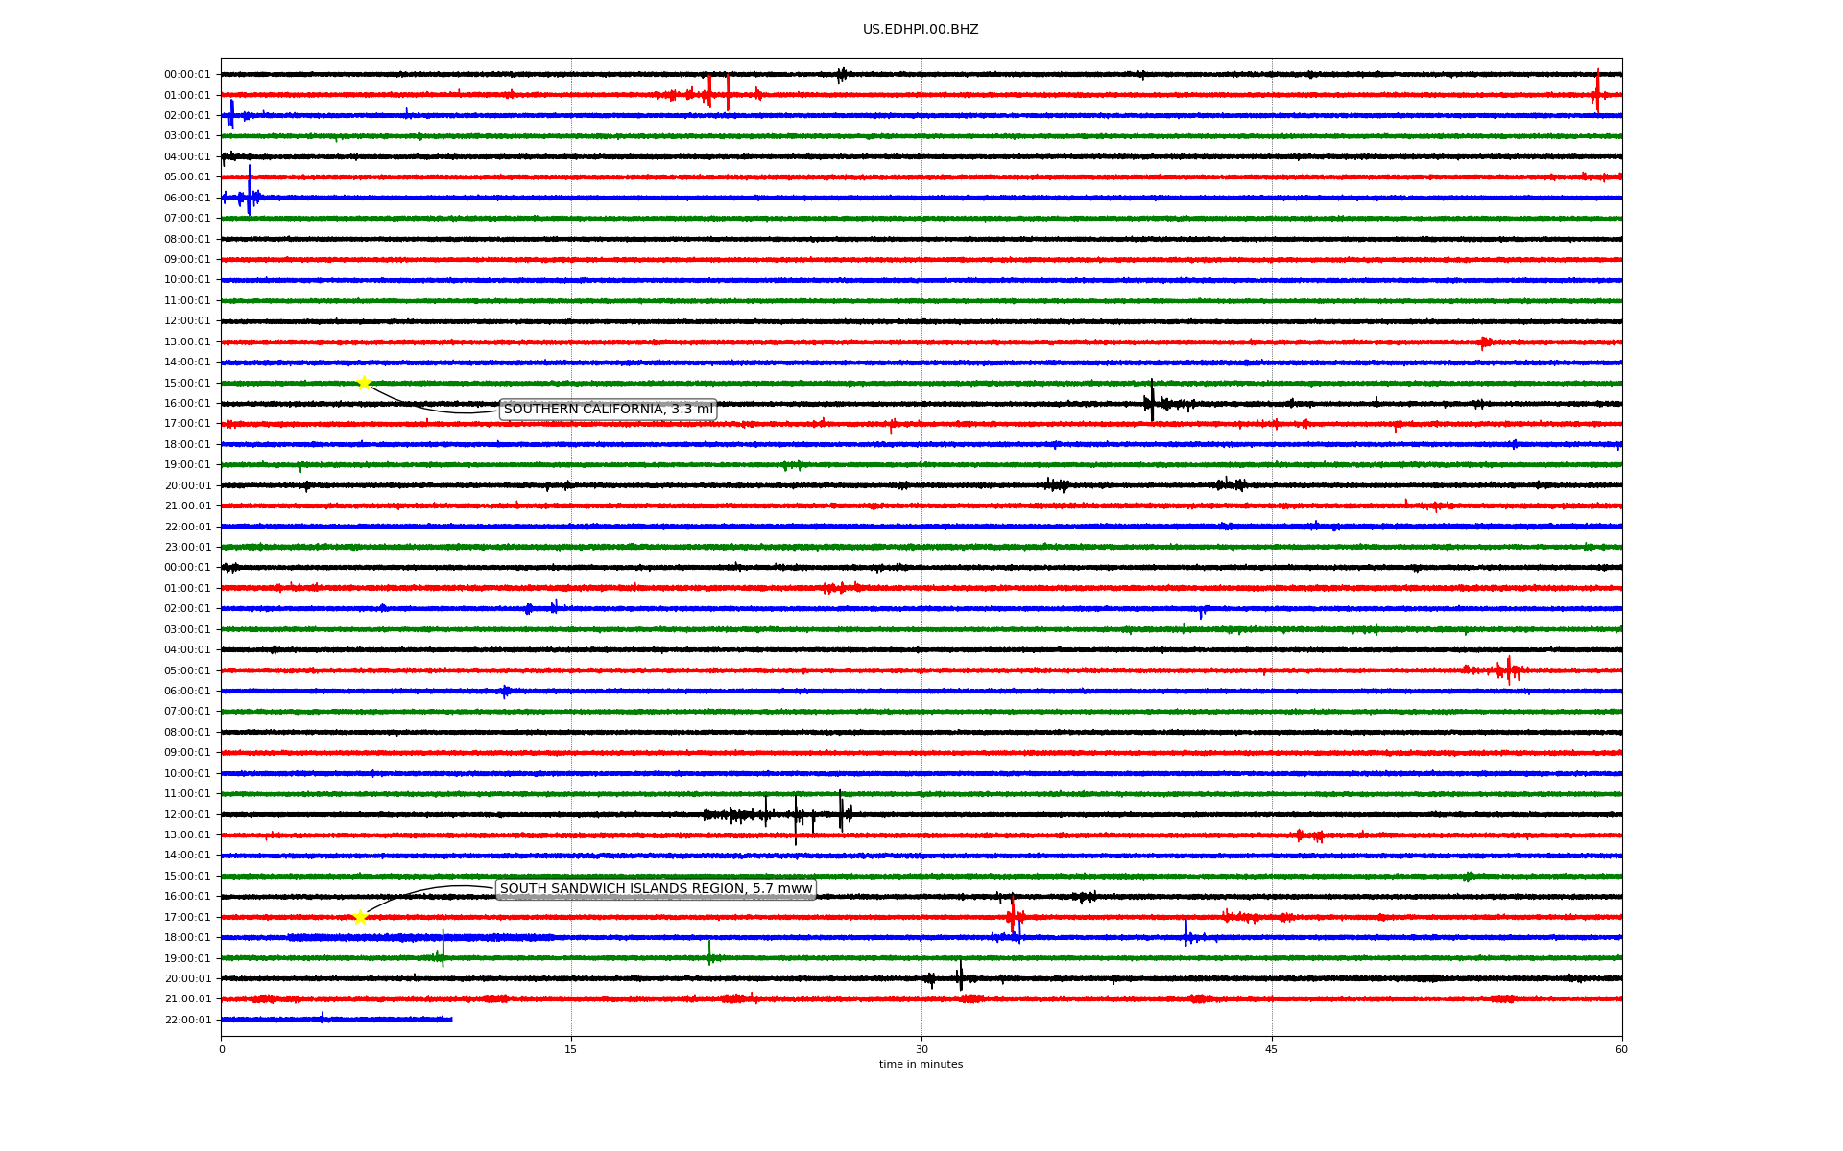The width and height of the screenshot is (1843, 1151).
Task: Click the SOUTH SANDWICH ISLANDS REGION annotation box
Action: (656, 889)
